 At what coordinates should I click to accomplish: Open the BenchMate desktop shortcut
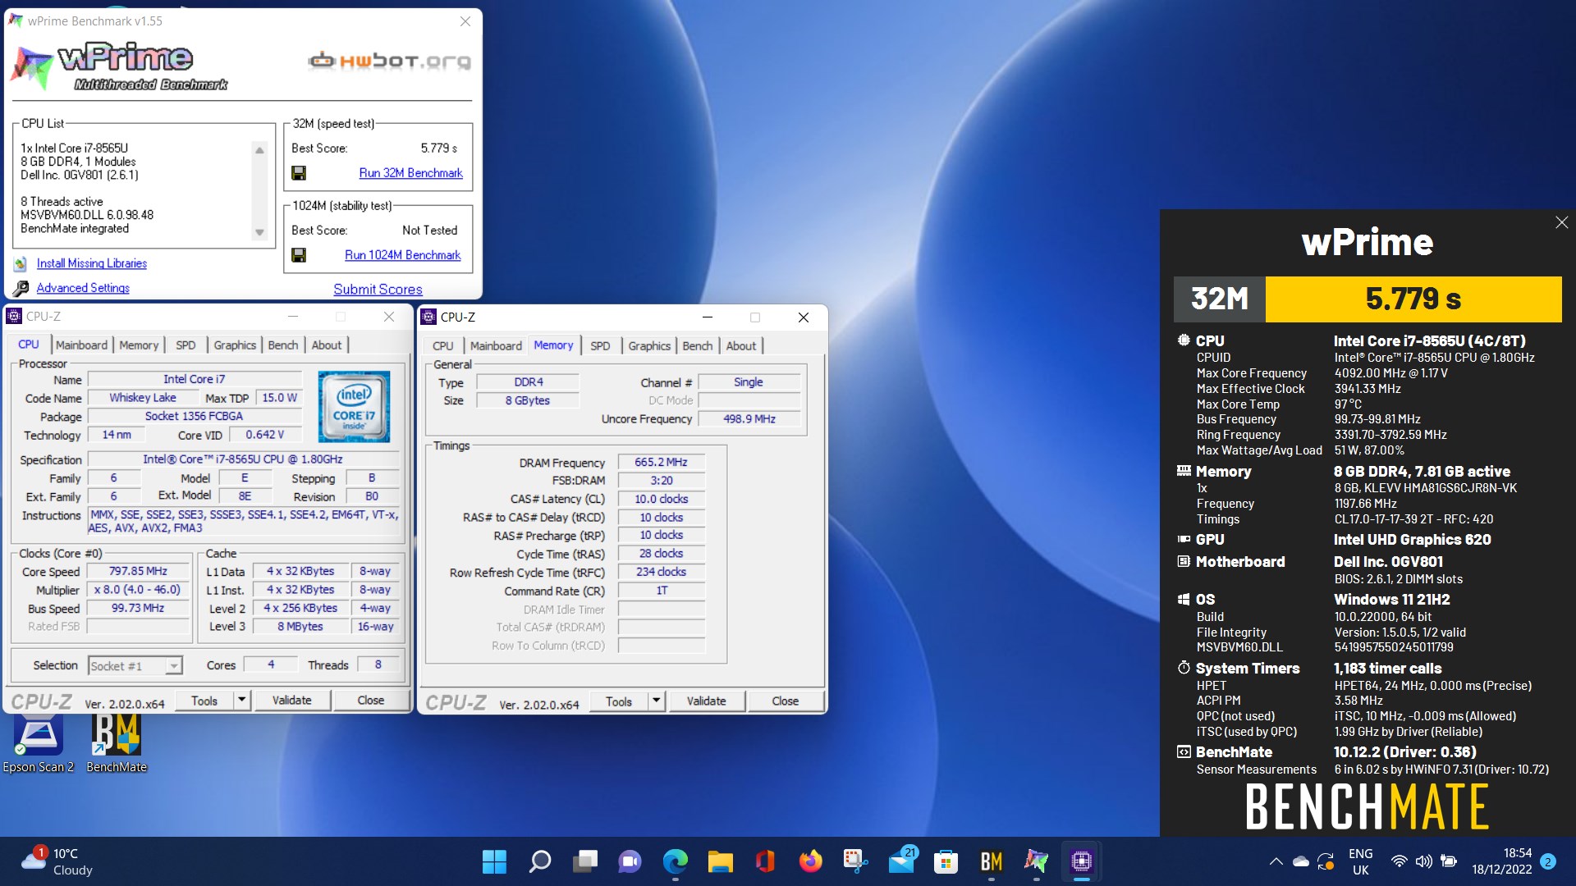117,743
